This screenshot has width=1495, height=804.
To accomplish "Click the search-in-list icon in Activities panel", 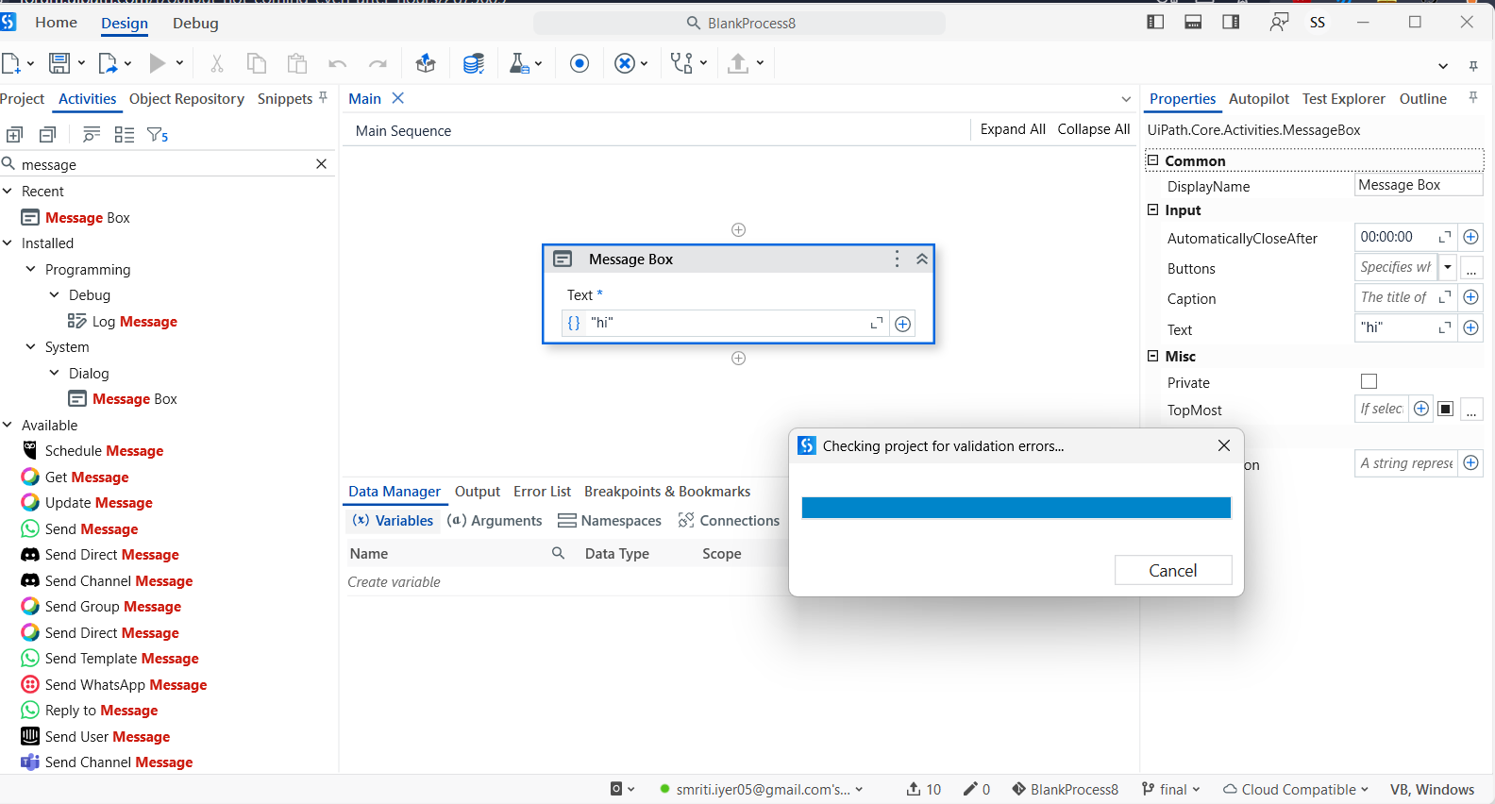I will tap(92, 135).
